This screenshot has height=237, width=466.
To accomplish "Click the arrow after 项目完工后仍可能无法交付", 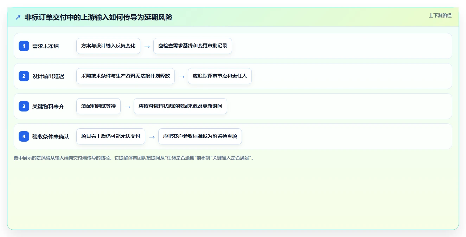I will pos(152,137).
